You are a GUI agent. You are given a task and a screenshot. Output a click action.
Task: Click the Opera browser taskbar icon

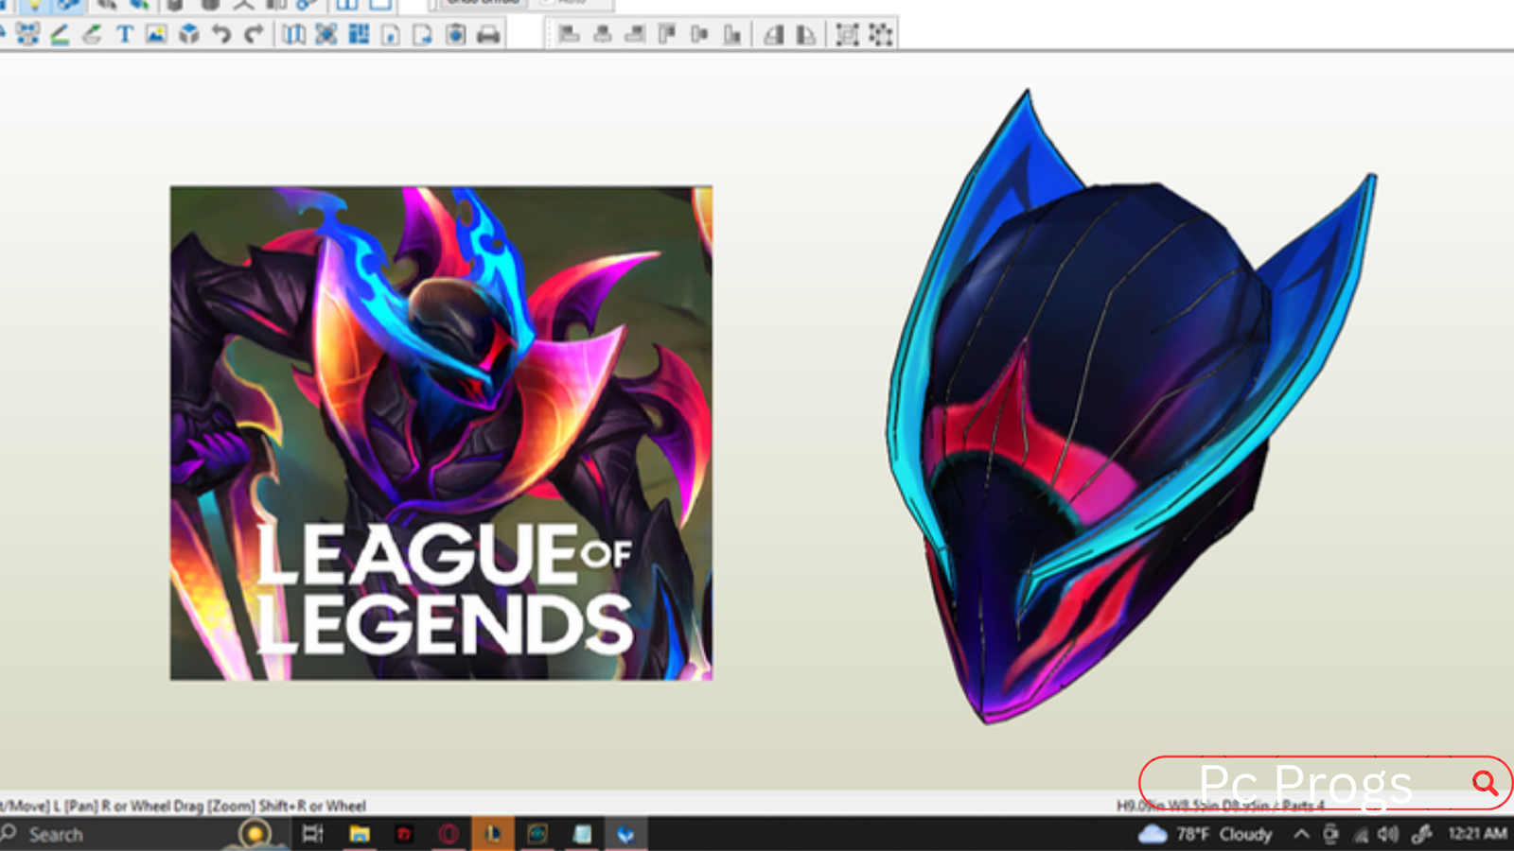(449, 834)
